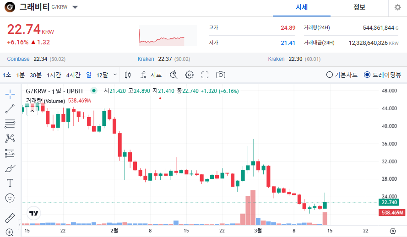This screenshot has width=407, height=237.
Task: Toggle the green market status dot
Action: pos(94,91)
